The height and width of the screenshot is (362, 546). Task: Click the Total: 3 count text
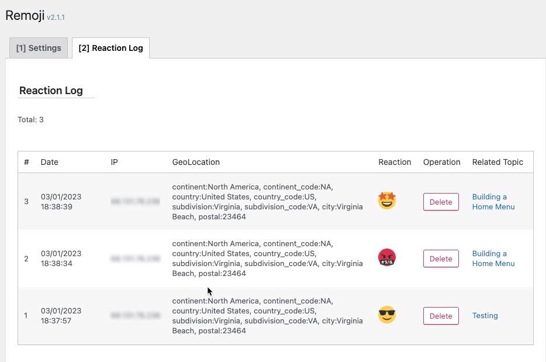pyautogui.click(x=31, y=120)
